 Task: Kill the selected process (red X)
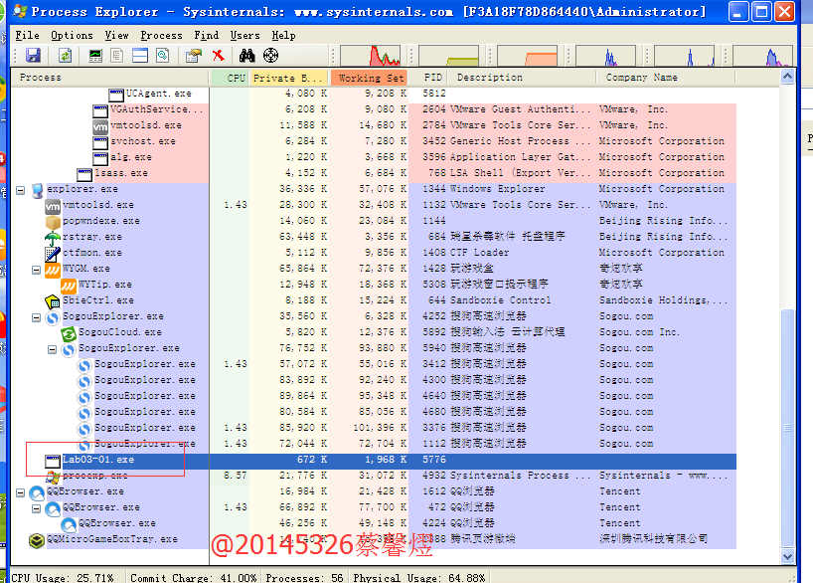coord(218,55)
